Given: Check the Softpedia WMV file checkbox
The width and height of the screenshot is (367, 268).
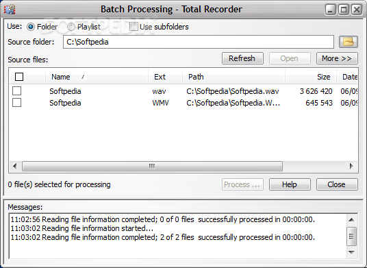Looking at the screenshot, I should [16, 103].
